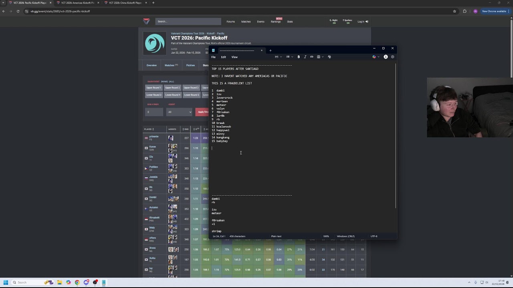Open the Windows Start menu

pos(6,282)
